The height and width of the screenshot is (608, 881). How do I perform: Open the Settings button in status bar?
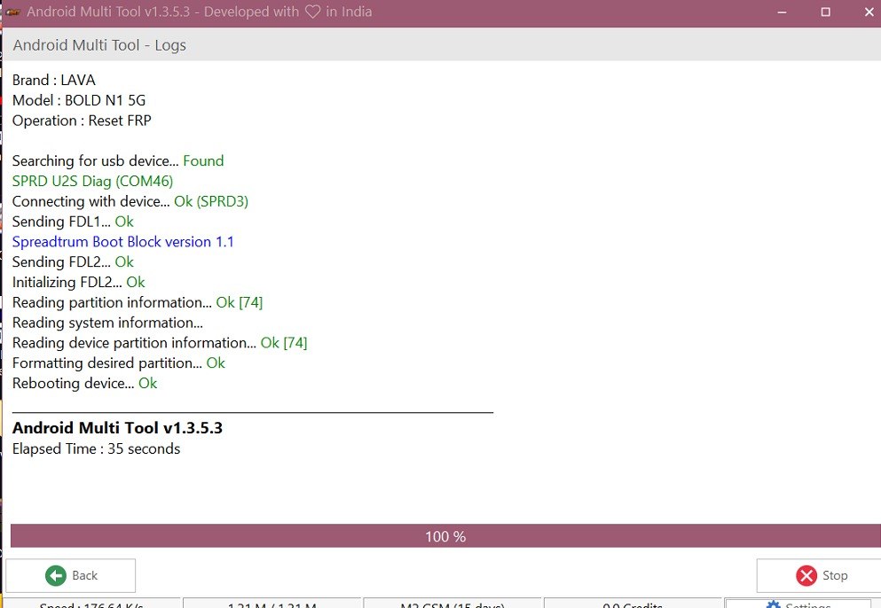click(x=798, y=604)
